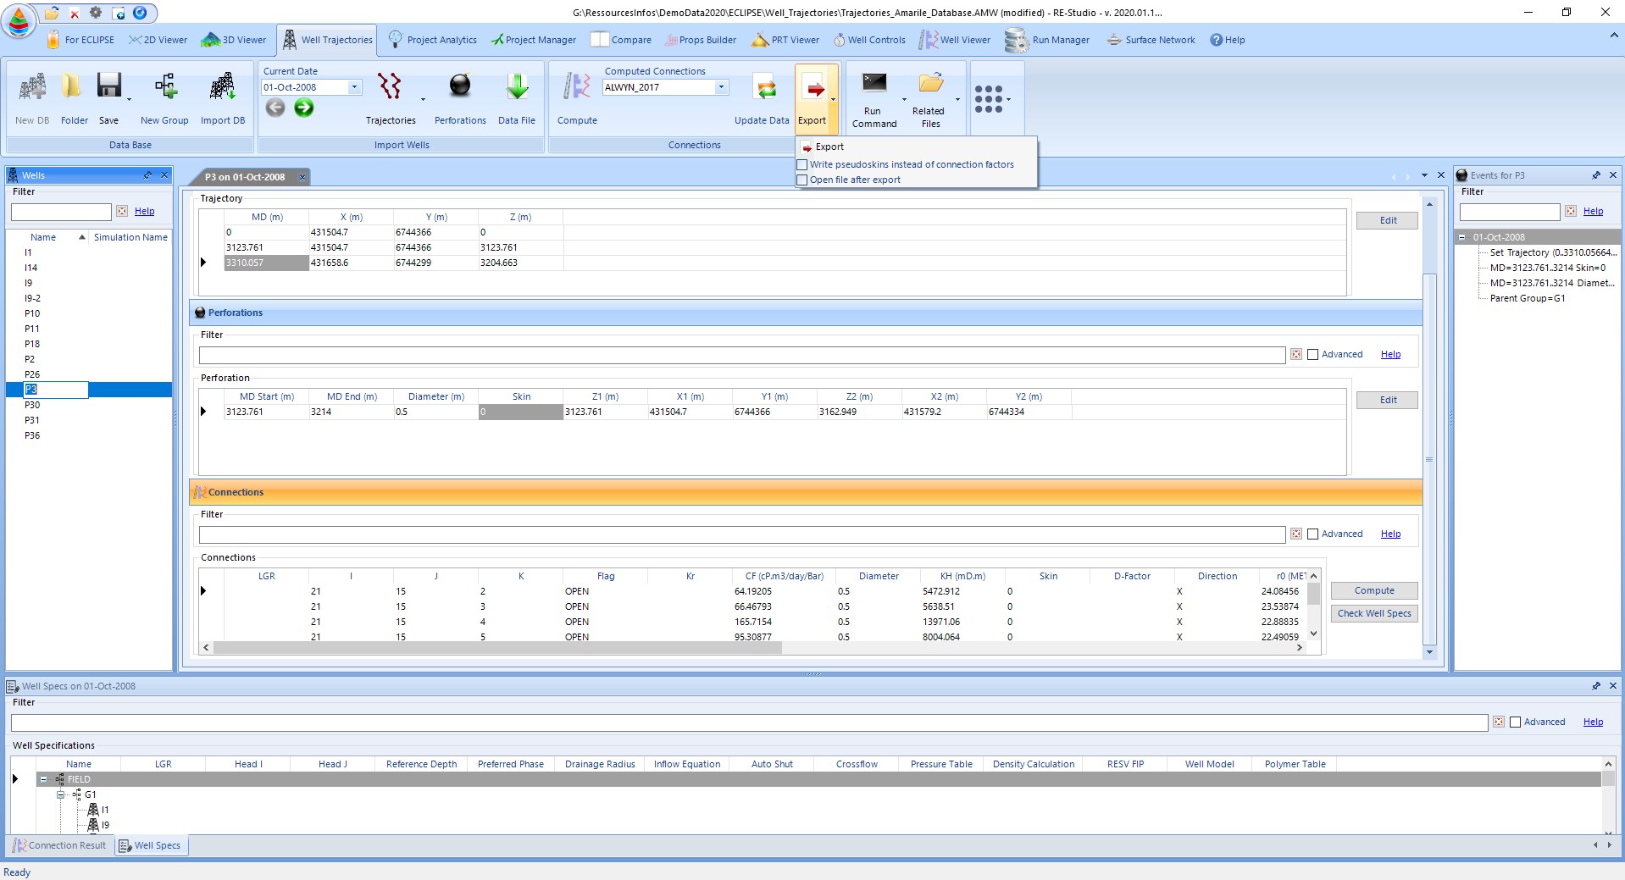Check Open file after export option
Viewport: 1625px width, 880px height.
[802, 180]
